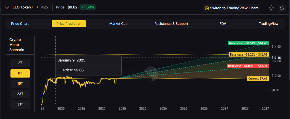The width and height of the screenshot is (290, 119).
Task: Click Crypto Mcap Scenario heading
Action: point(17,45)
